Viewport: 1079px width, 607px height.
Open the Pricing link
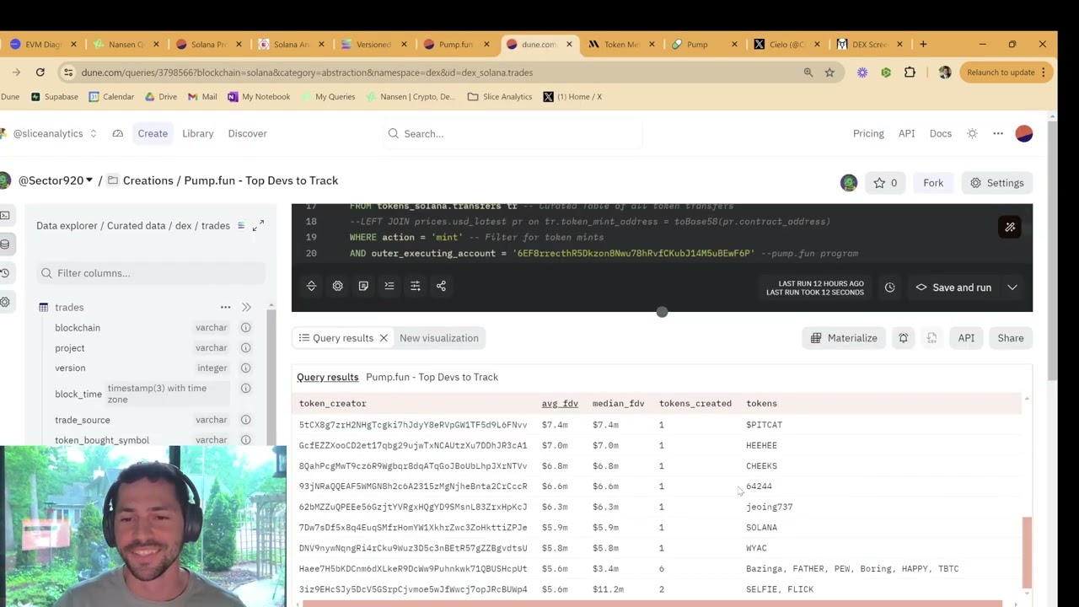868,133
